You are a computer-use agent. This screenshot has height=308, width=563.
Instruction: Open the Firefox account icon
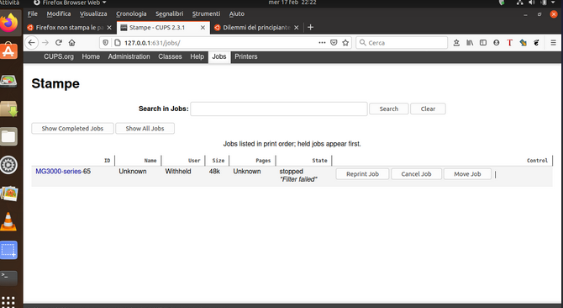[x=497, y=43]
